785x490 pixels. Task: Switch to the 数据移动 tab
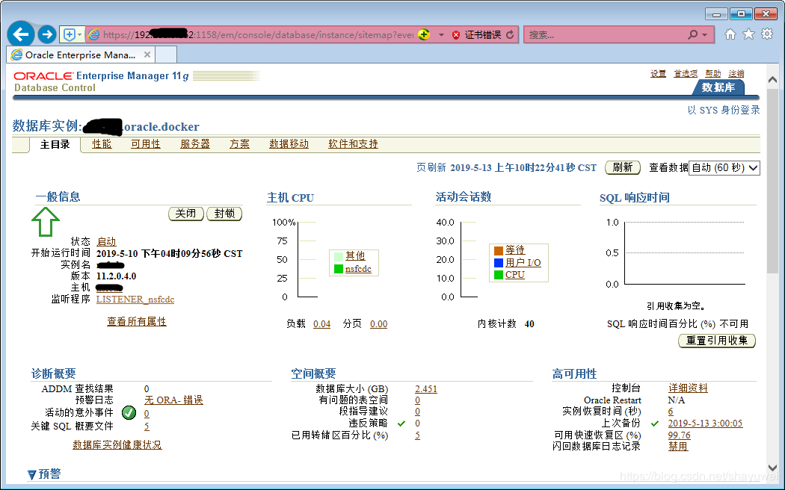[x=289, y=144]
